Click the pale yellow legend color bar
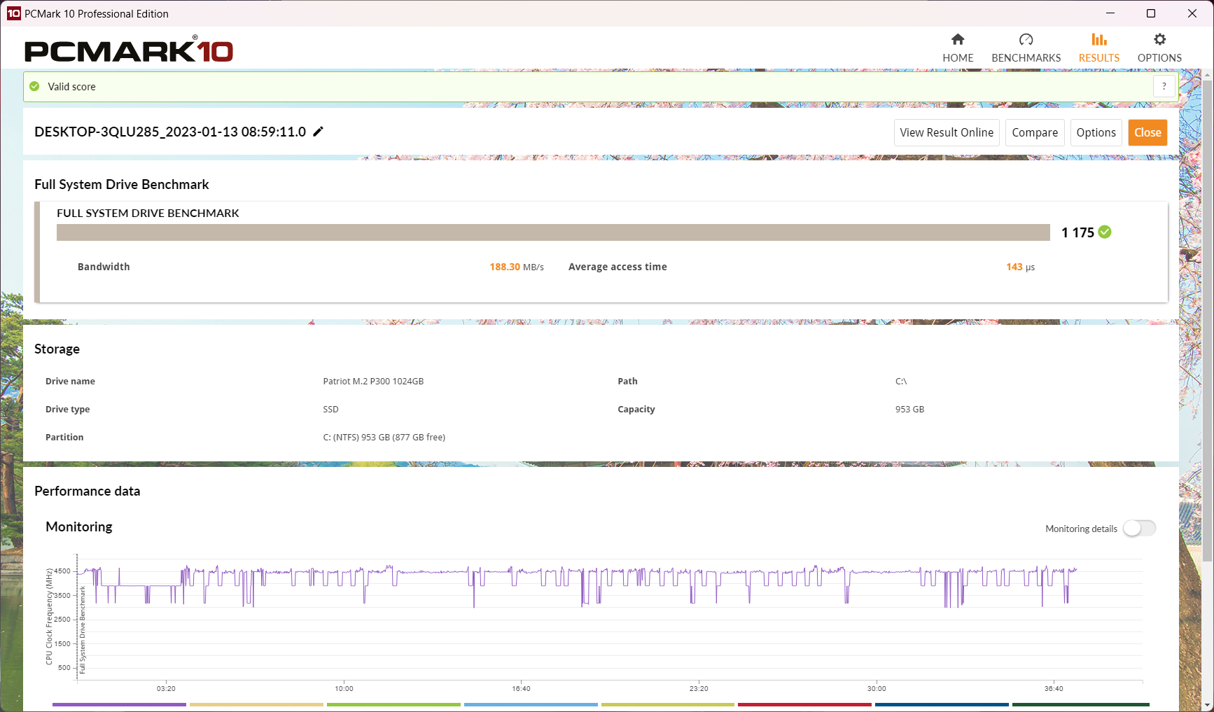Viewport: 1214px width, 712px height. (x=256, y=704)
